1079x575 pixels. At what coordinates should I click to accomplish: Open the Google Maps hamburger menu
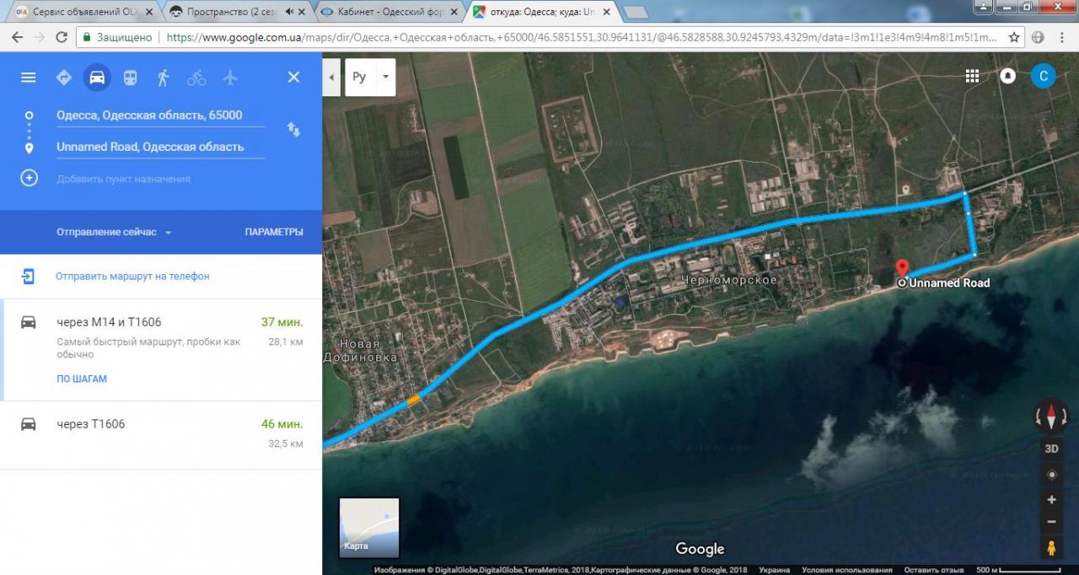29,78
